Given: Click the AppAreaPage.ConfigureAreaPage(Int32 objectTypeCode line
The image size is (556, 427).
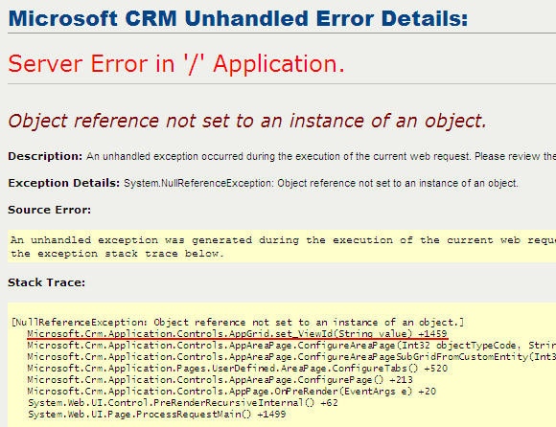Looking at the screenshot, I should pos(291,346).
